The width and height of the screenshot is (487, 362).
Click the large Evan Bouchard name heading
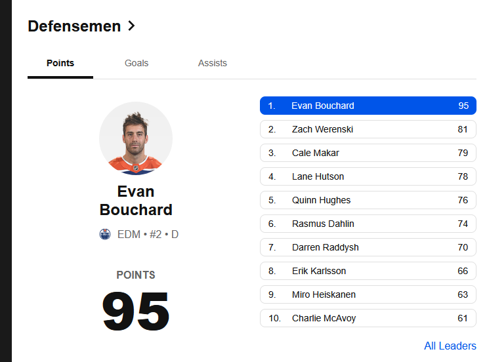pos(136,201)
